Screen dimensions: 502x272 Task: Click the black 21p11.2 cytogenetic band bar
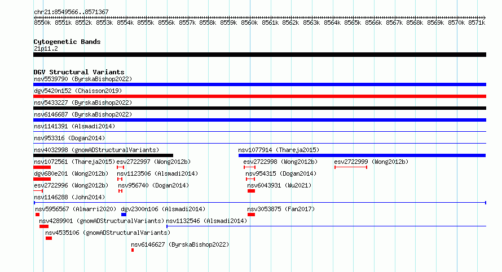[259, 55]
